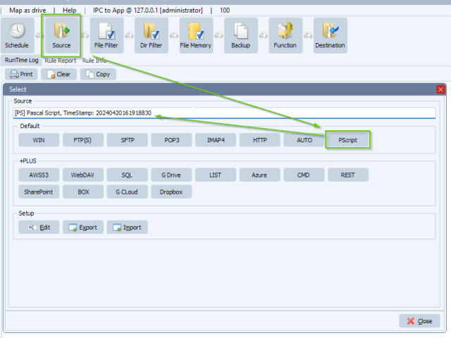This screenshot has height=338, width=451.
Task: Switch to the RunTime Log tab
Action: [21, 61]
